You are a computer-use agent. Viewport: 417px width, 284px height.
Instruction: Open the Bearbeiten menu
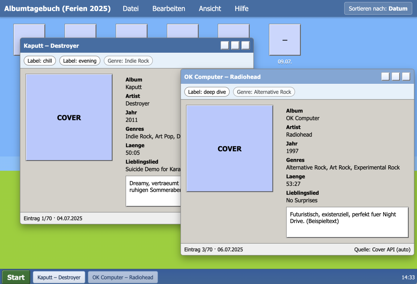(x=169, y=8)
